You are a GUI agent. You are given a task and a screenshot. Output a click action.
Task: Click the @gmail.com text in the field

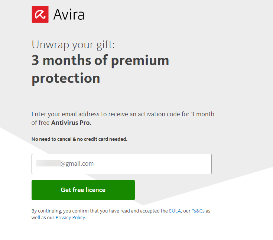click(77, 163)
